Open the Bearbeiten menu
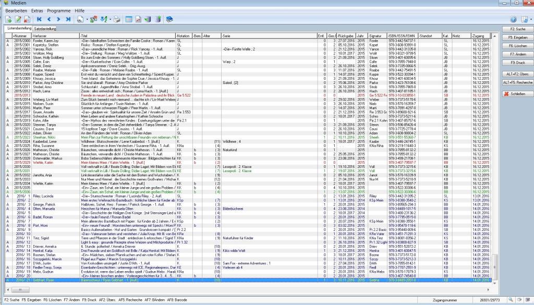 pos(16,10)
